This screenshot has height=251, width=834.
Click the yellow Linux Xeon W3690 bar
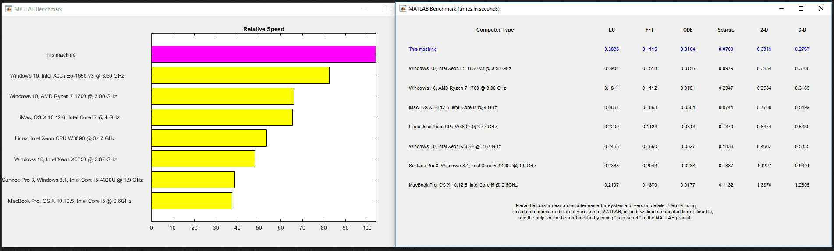coord(209,138)
